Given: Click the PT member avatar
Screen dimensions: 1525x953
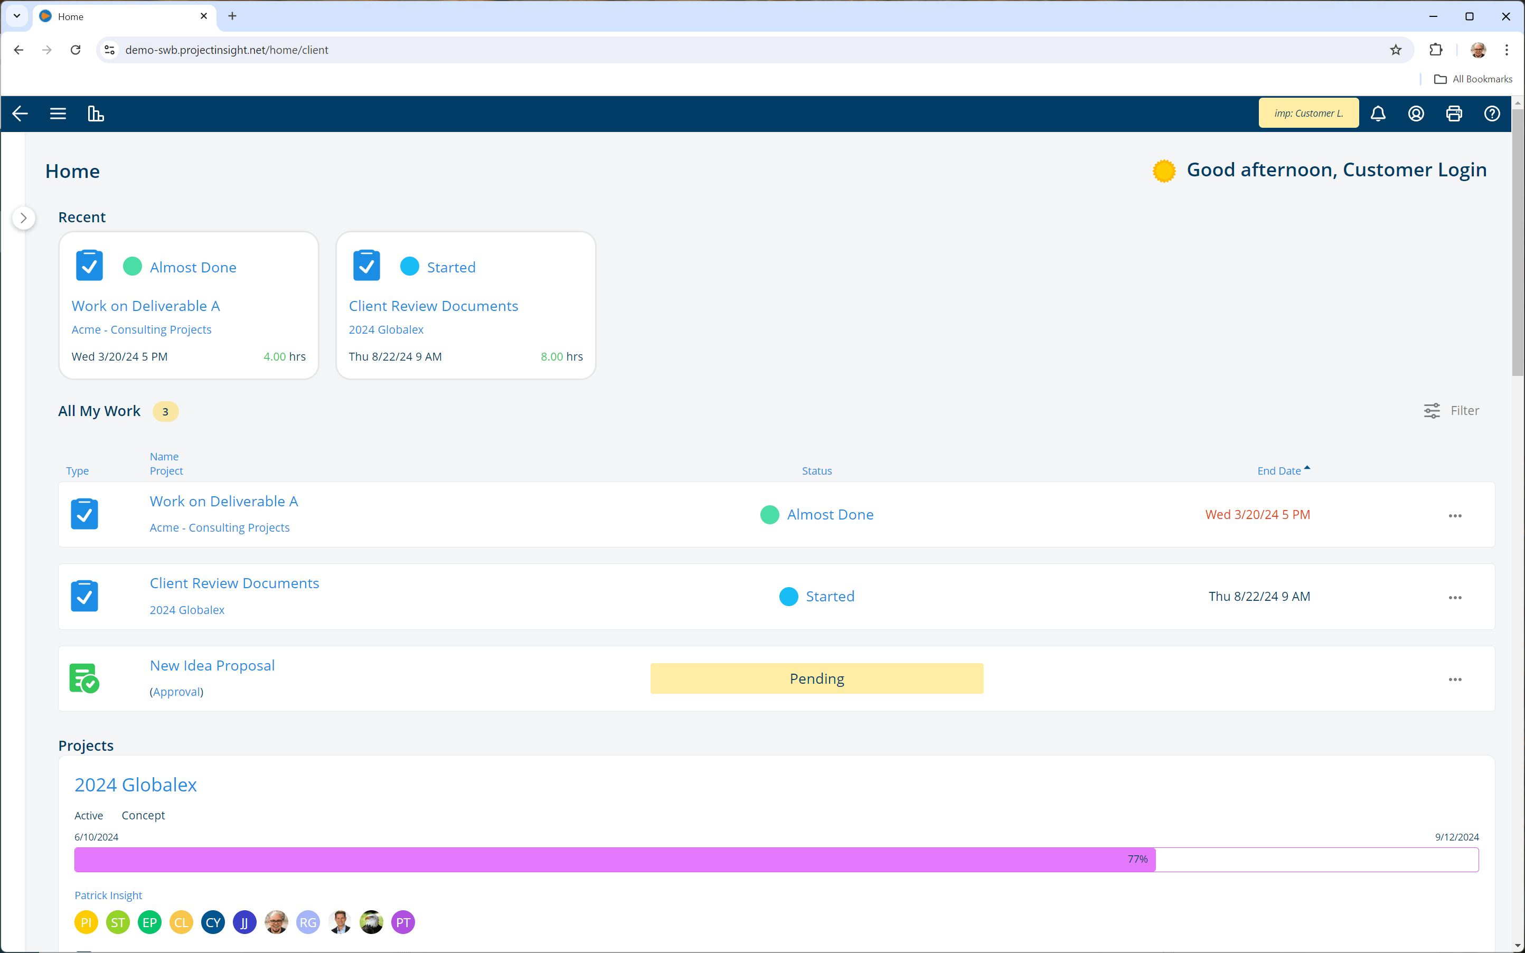Looking at the screenshot, I should 403,923.
